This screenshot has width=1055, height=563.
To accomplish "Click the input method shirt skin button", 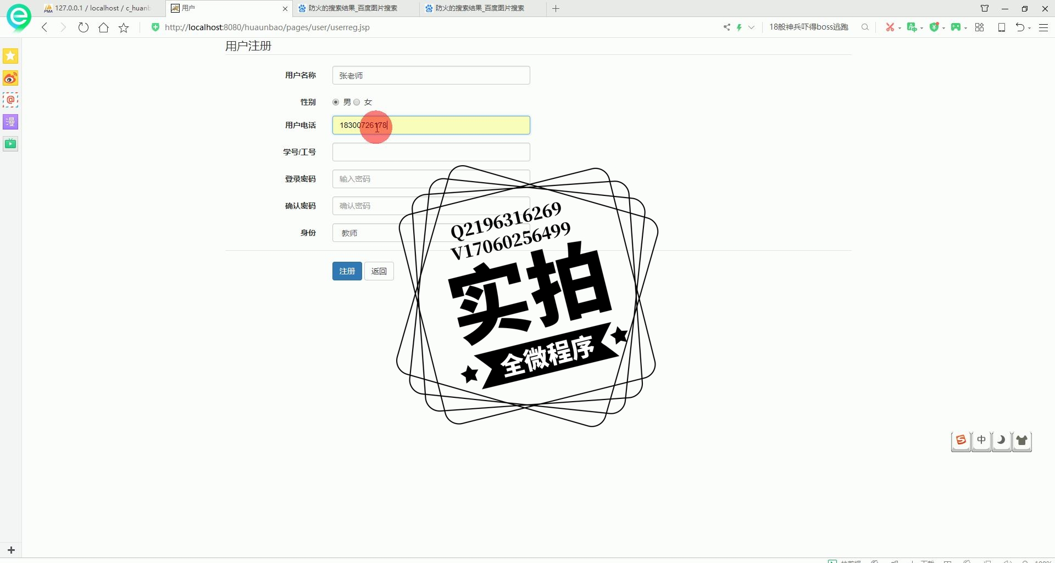I will click(x=1022, y=441).
